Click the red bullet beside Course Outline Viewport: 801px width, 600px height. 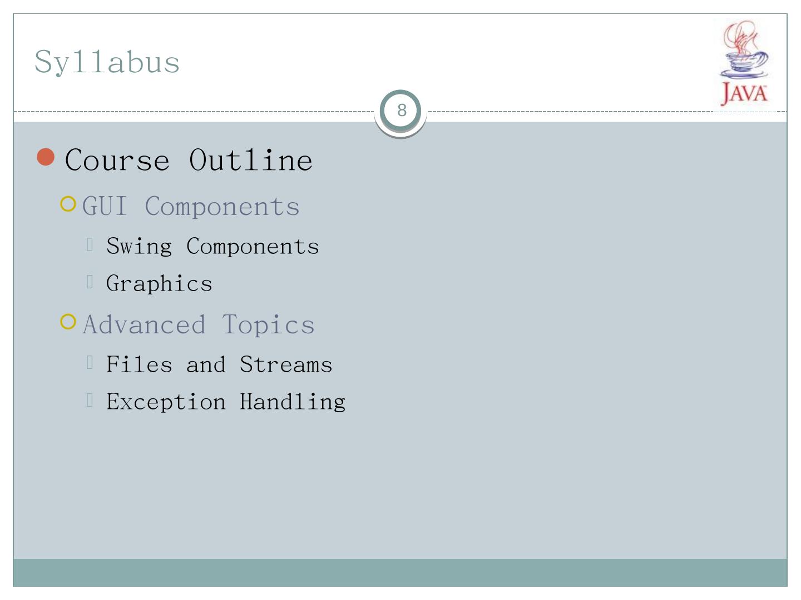(x=46, y=157)
